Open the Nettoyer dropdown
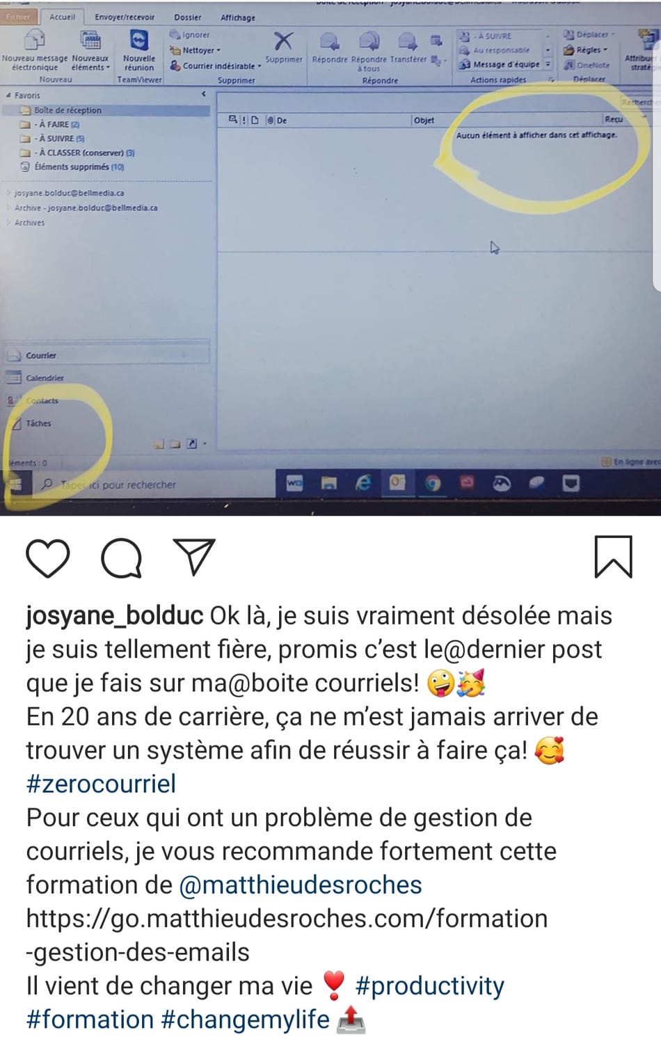 pos(196,51)
